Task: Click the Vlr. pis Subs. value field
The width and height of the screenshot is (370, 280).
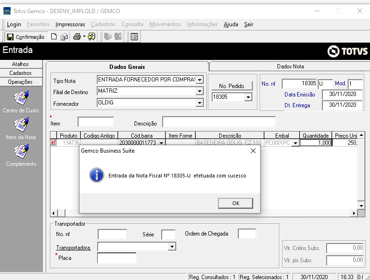Action: [x=345, y=260]
